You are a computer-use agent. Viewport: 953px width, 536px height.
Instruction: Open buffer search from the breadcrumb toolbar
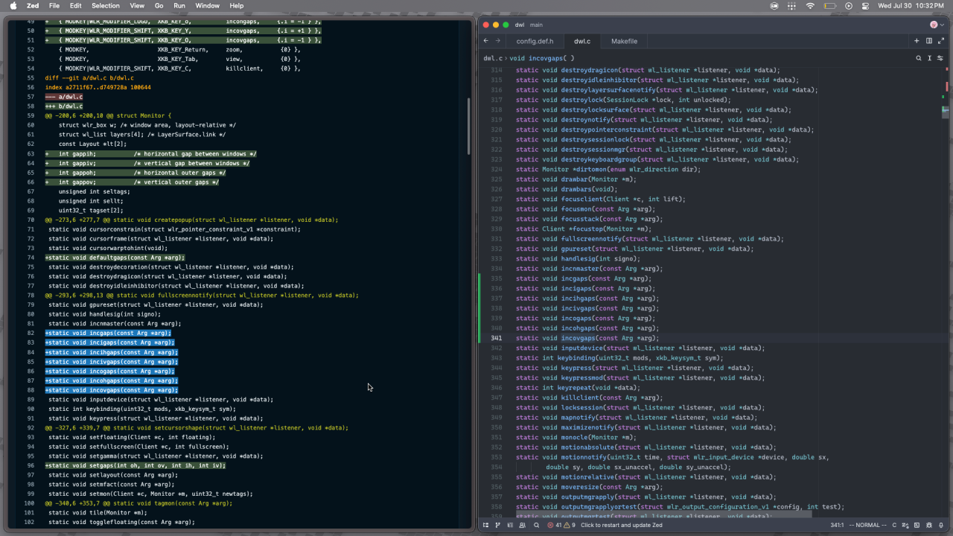917,58
